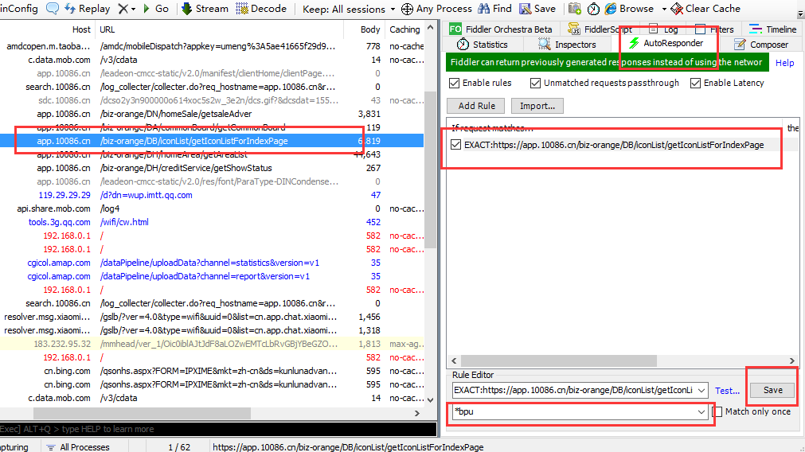
Task: Open the Composer tab
Action: [761, 45]
